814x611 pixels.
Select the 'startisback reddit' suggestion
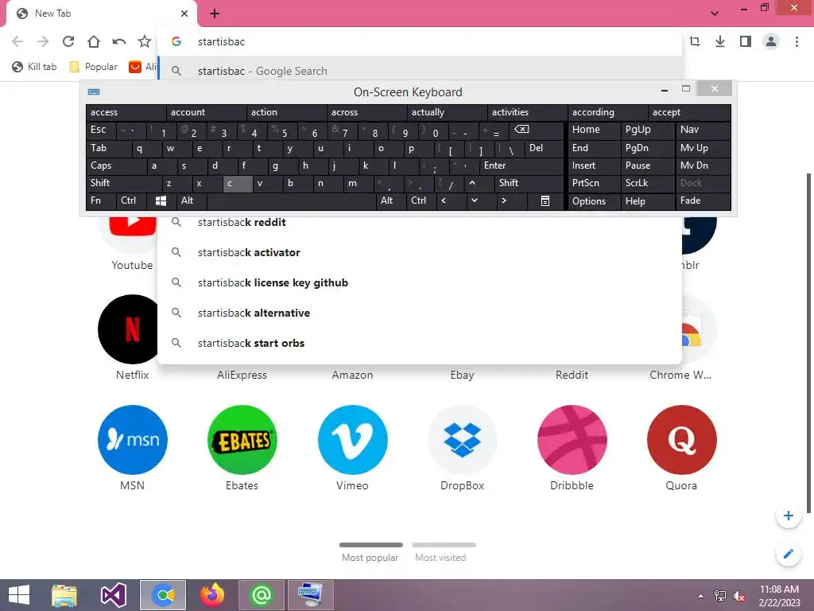(420, 223)
